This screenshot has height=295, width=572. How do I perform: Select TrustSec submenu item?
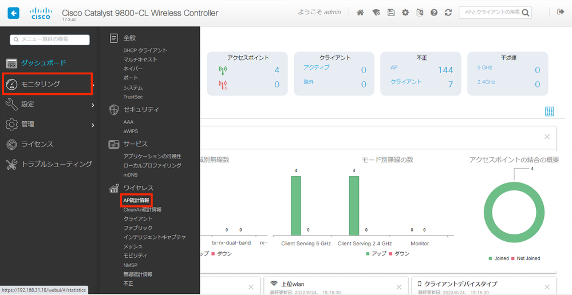pyautogui.click(x=133, y=97)
